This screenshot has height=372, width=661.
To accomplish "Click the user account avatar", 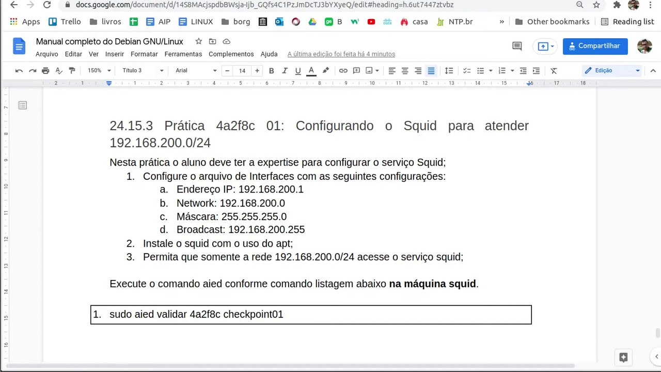I will click(x=644, y=46).
